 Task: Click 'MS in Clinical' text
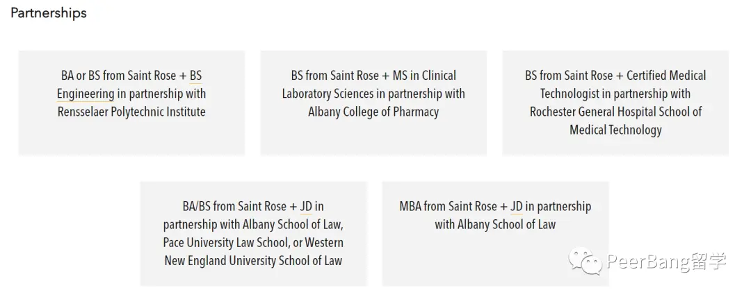[424, 76]
